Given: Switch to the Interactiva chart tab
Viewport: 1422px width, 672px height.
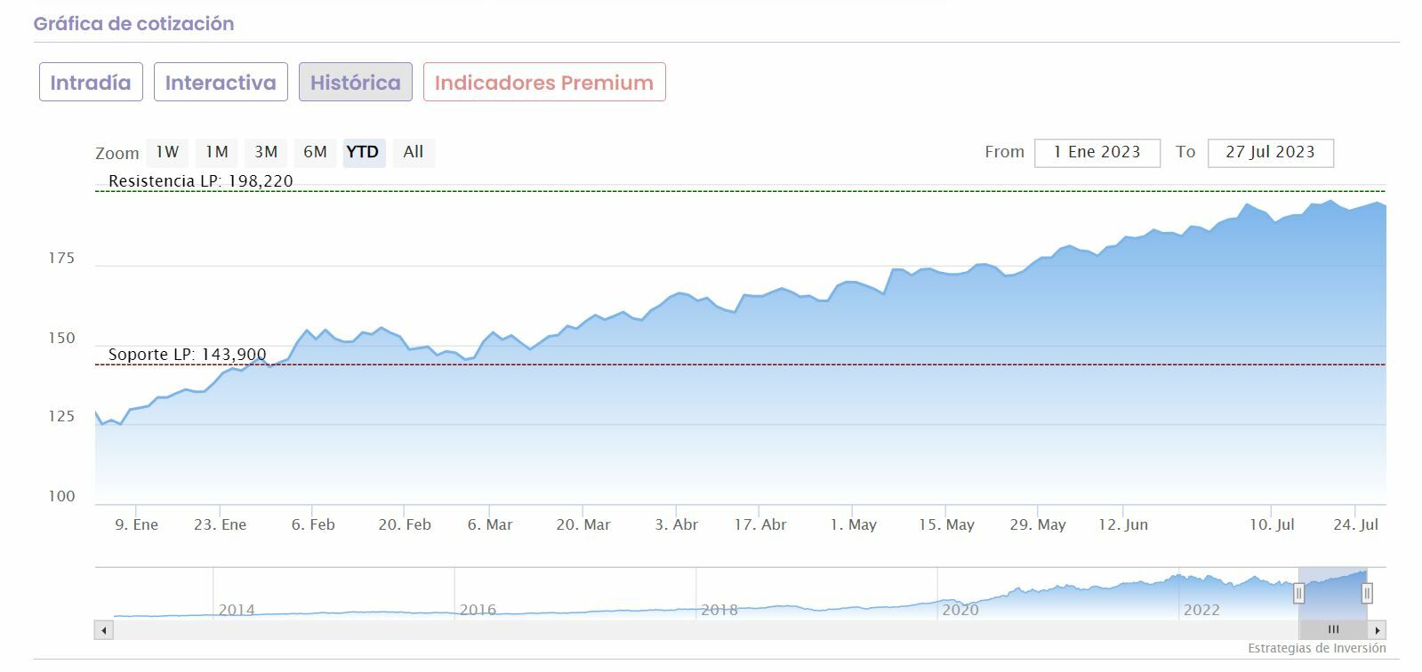Looking at the screenshot, I should [x=221, y=83].
